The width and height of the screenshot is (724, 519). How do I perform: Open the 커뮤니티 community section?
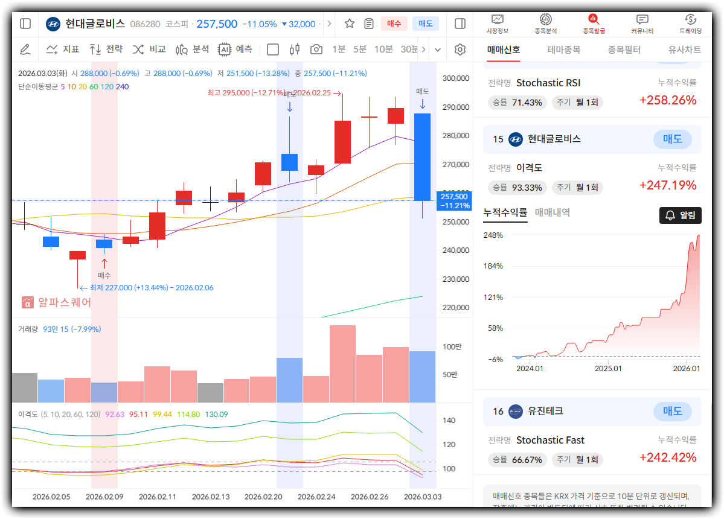click(x=642, y=24)
